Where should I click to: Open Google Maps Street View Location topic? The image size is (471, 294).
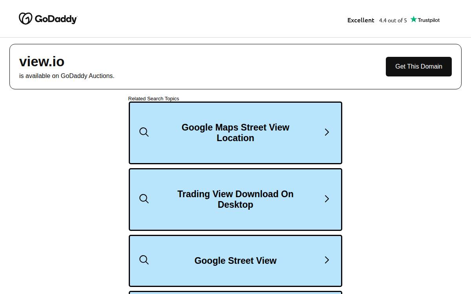tap(235, 133)
